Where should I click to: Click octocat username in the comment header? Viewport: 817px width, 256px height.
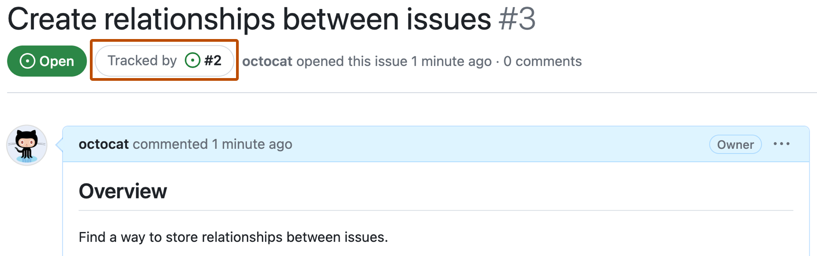pos(103,144)
